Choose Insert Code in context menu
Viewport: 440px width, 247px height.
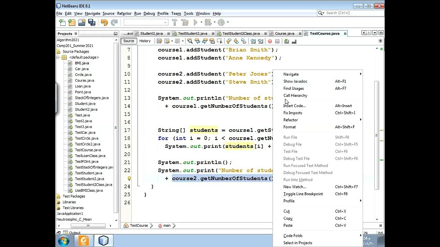click(318, 106)
